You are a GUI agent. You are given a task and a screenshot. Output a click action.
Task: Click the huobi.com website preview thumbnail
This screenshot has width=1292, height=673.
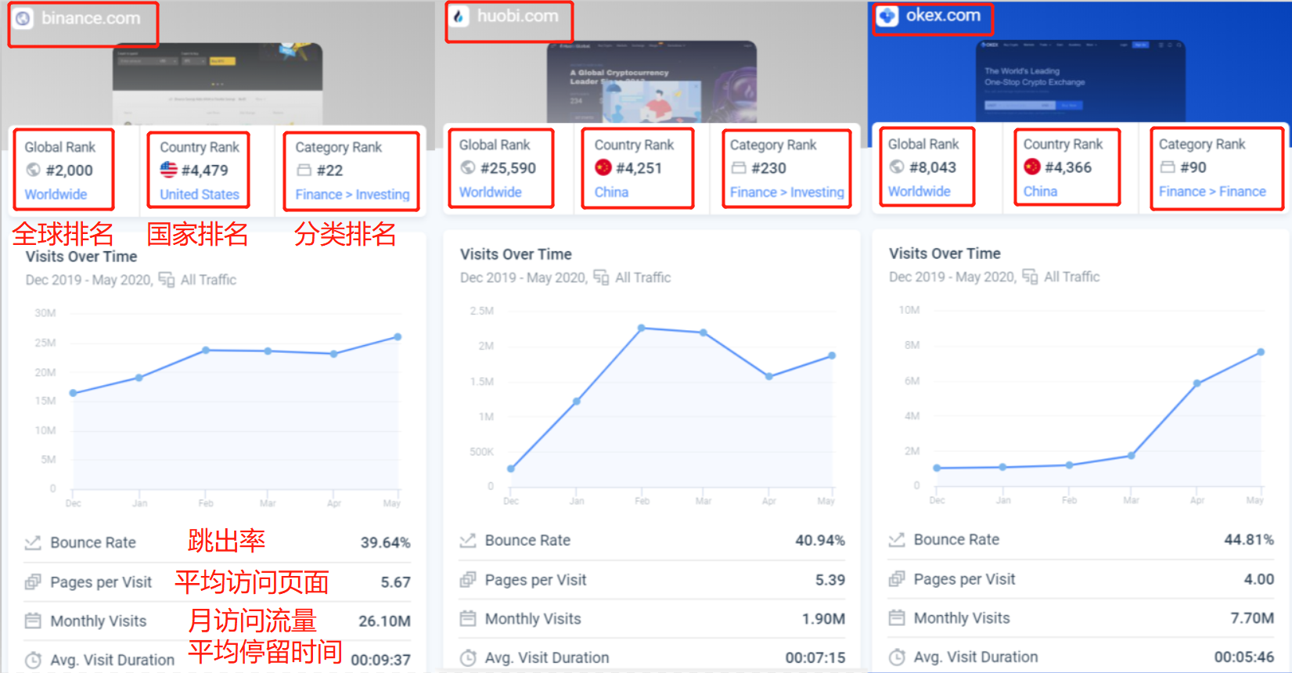pyautogui.click(x=652, y=81)
